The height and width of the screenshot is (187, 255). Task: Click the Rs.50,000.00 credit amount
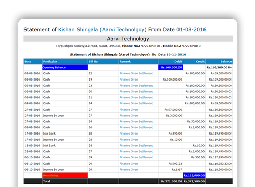[x=196, y=121]
